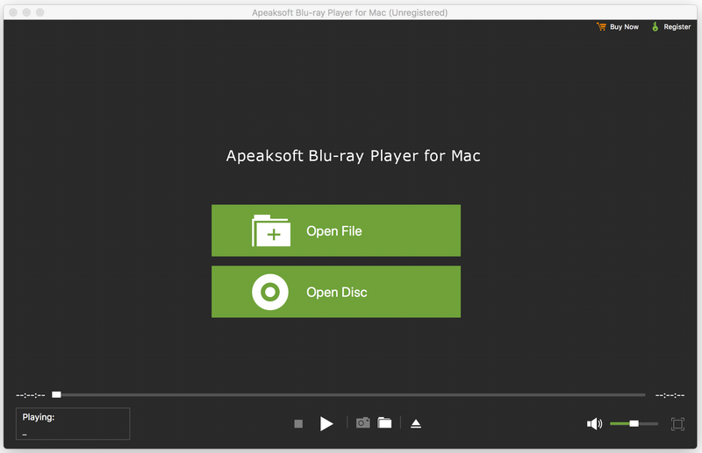Click the elapsed time display on left
Viewport: 702px width, 453px height.
[31, 395]
